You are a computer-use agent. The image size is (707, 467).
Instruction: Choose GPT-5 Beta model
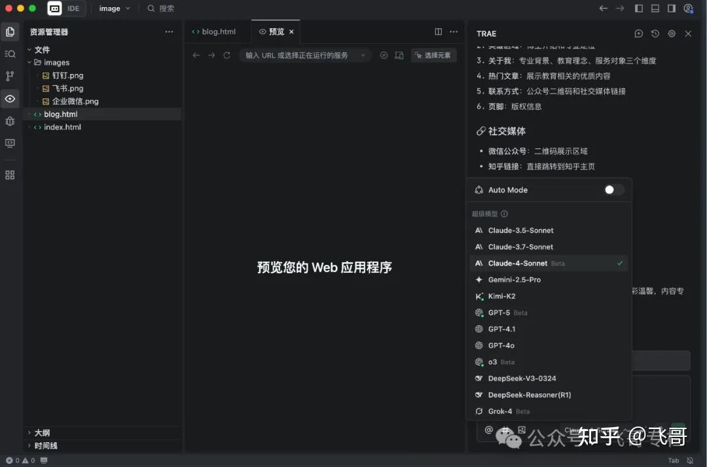click(x=549, y=313)
